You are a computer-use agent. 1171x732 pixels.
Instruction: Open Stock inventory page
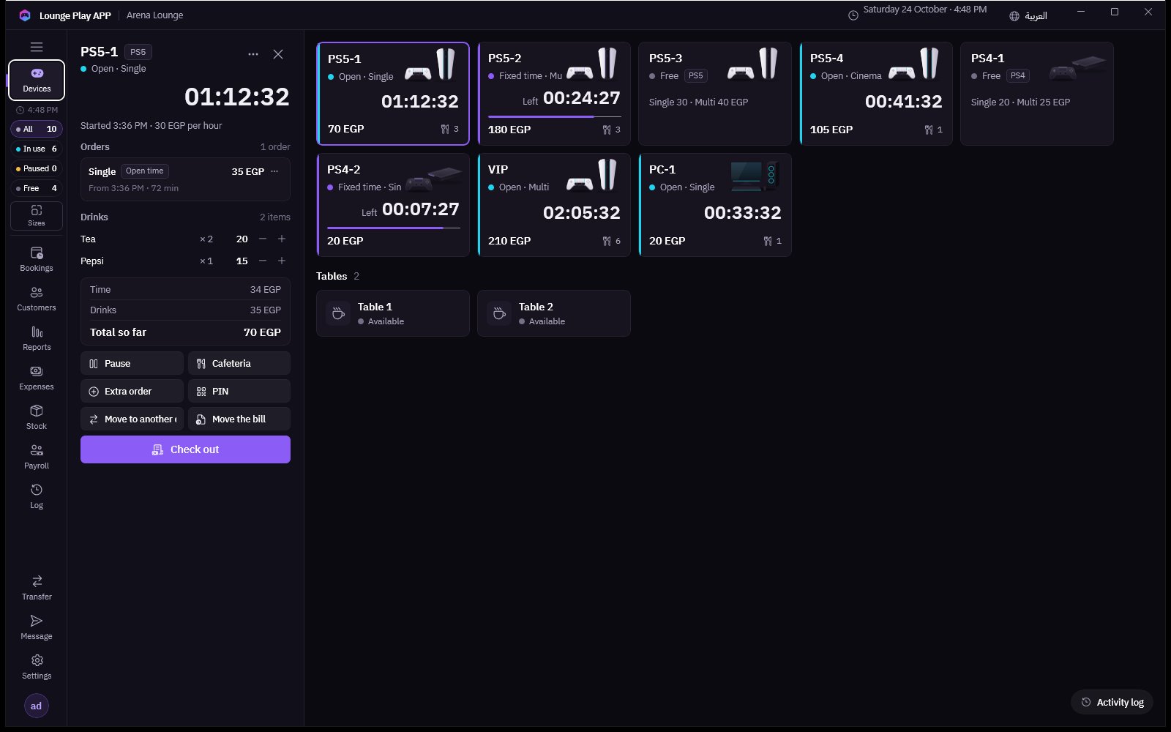[x=37, y=417]
